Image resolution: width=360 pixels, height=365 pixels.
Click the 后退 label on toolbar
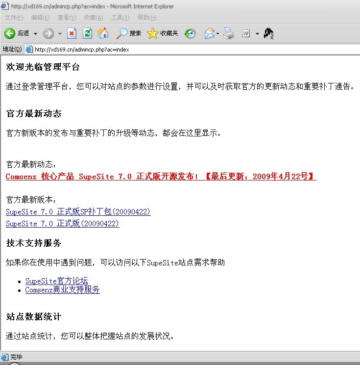click(x=23, y=33)
